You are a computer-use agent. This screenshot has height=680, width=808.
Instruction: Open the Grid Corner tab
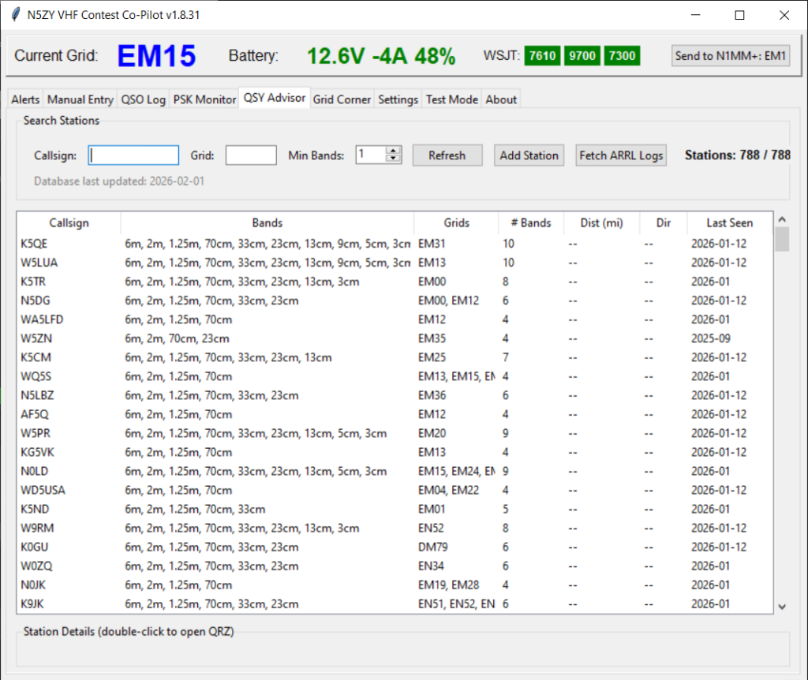(342, 99)
